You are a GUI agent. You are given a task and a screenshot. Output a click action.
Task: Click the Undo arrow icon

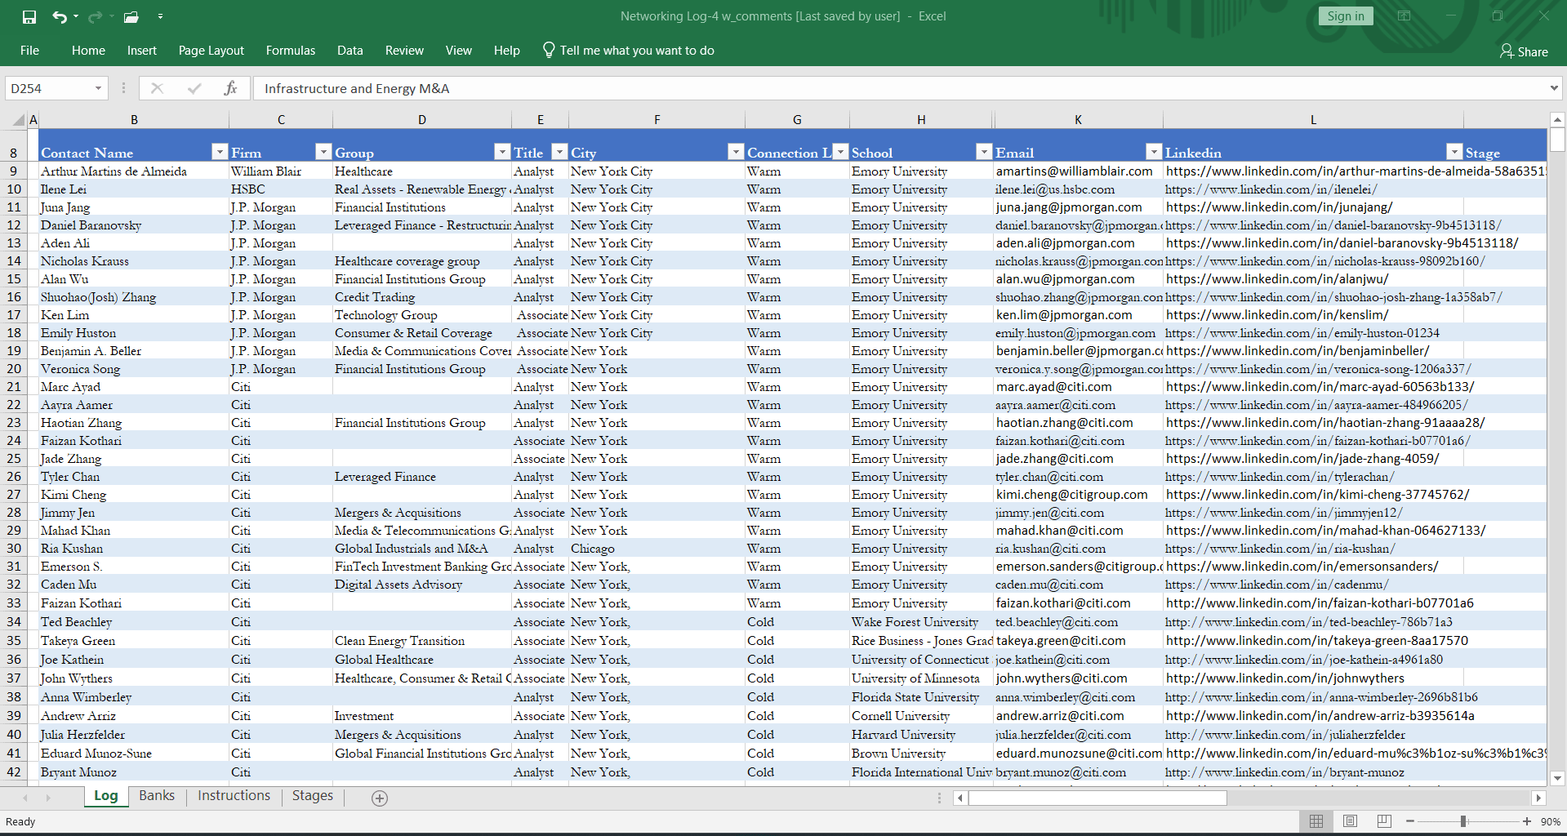(x=60, y=16)
